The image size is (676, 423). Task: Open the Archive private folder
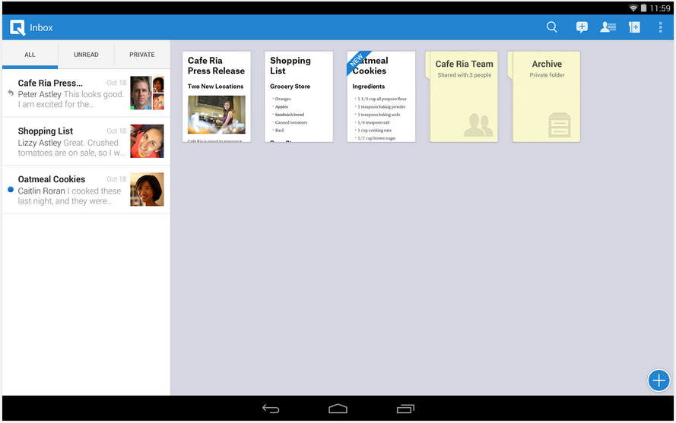pos(547,96)
